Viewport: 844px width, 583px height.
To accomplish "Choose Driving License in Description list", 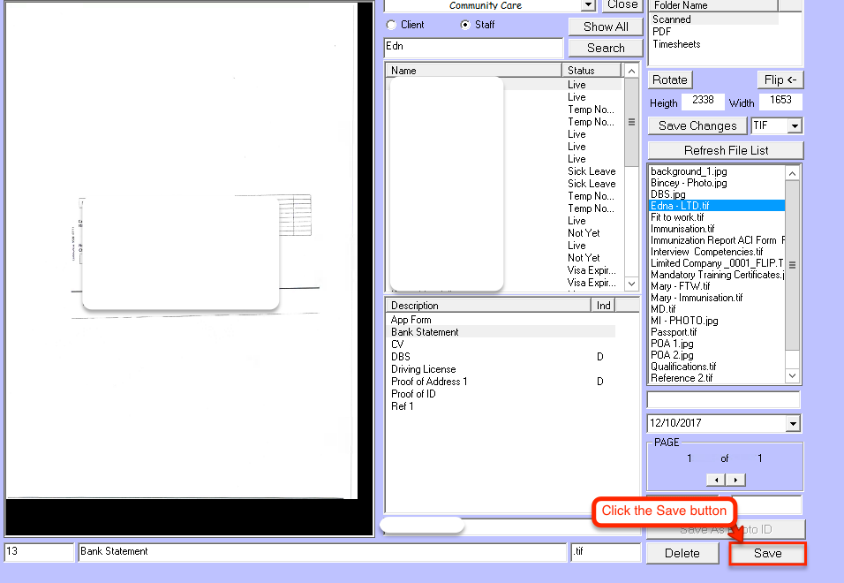I will (x=424, y=369).
